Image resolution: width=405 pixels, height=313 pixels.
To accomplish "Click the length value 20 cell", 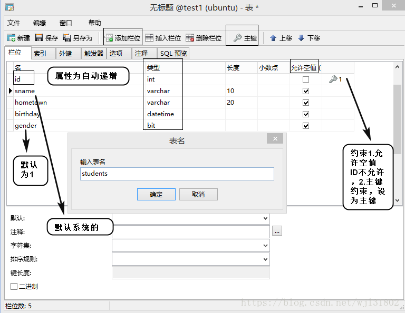I will click(x=241, y=103).
